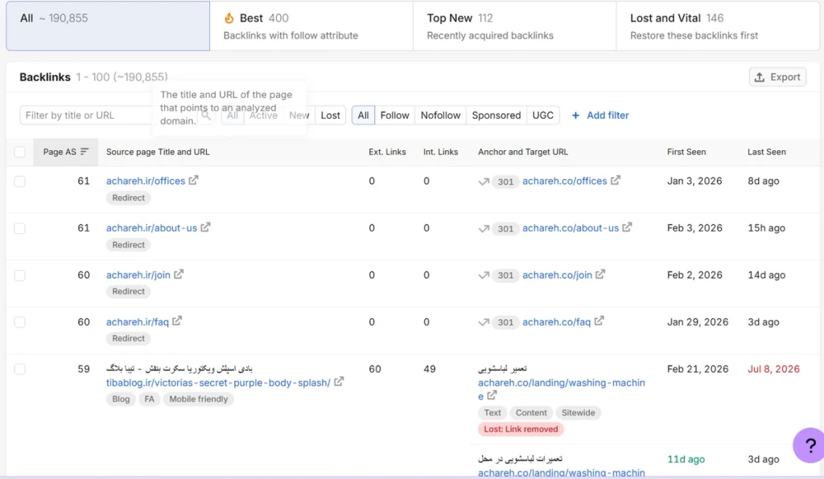This screenshot has height=479, width=824.
Task: Click redirect arrow icon in achareh.co/offices row
Action: click(484, 182)
